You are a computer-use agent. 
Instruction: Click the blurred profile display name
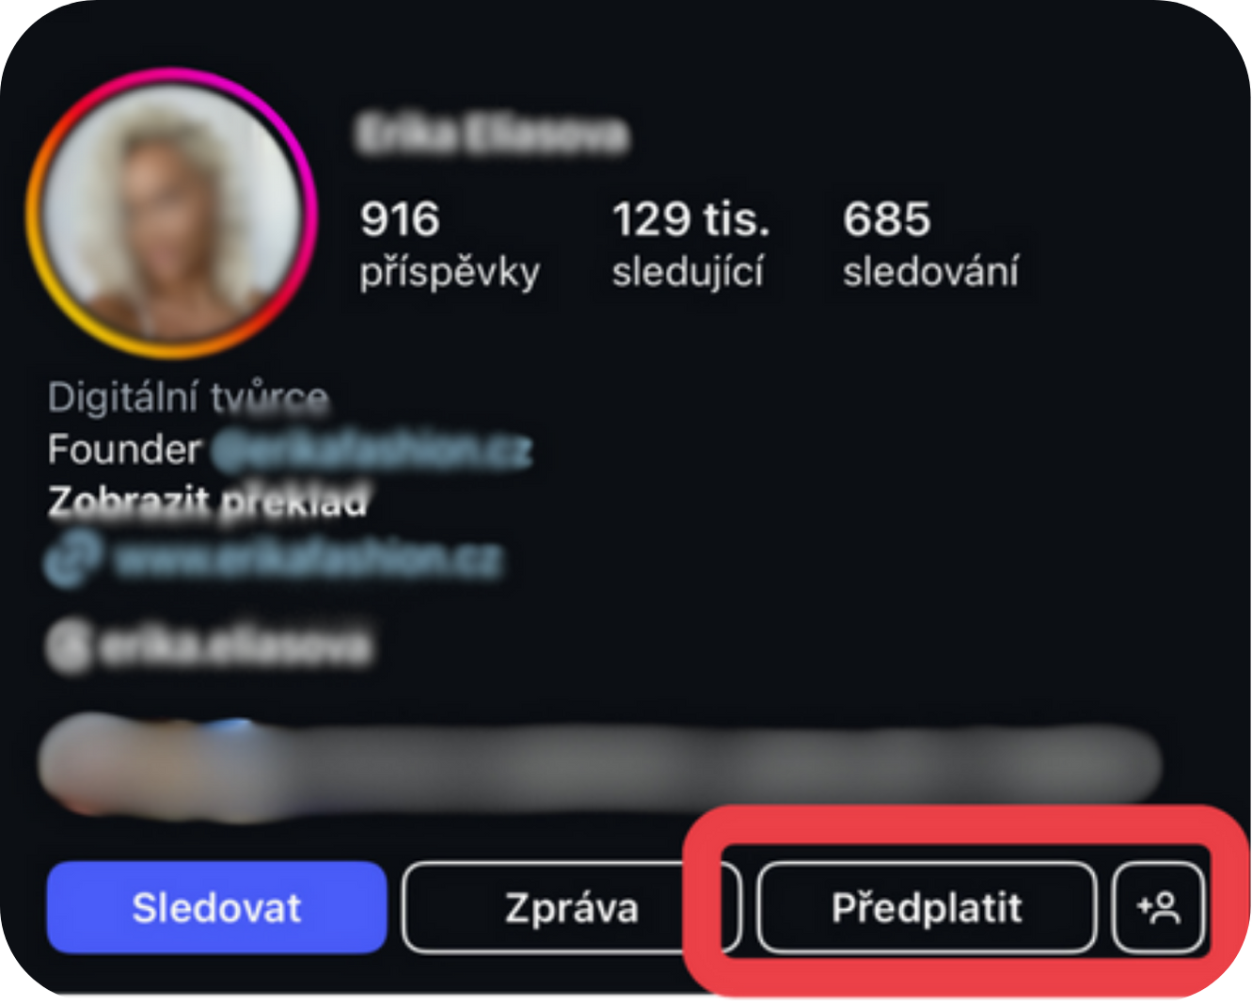tap(493, 135)
